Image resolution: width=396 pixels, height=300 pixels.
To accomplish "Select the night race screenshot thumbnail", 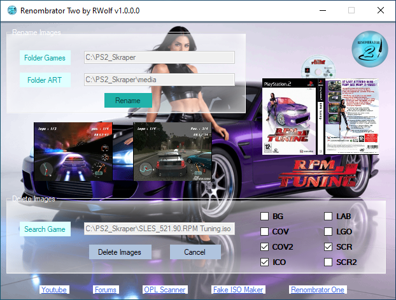I will coord(73,152).
